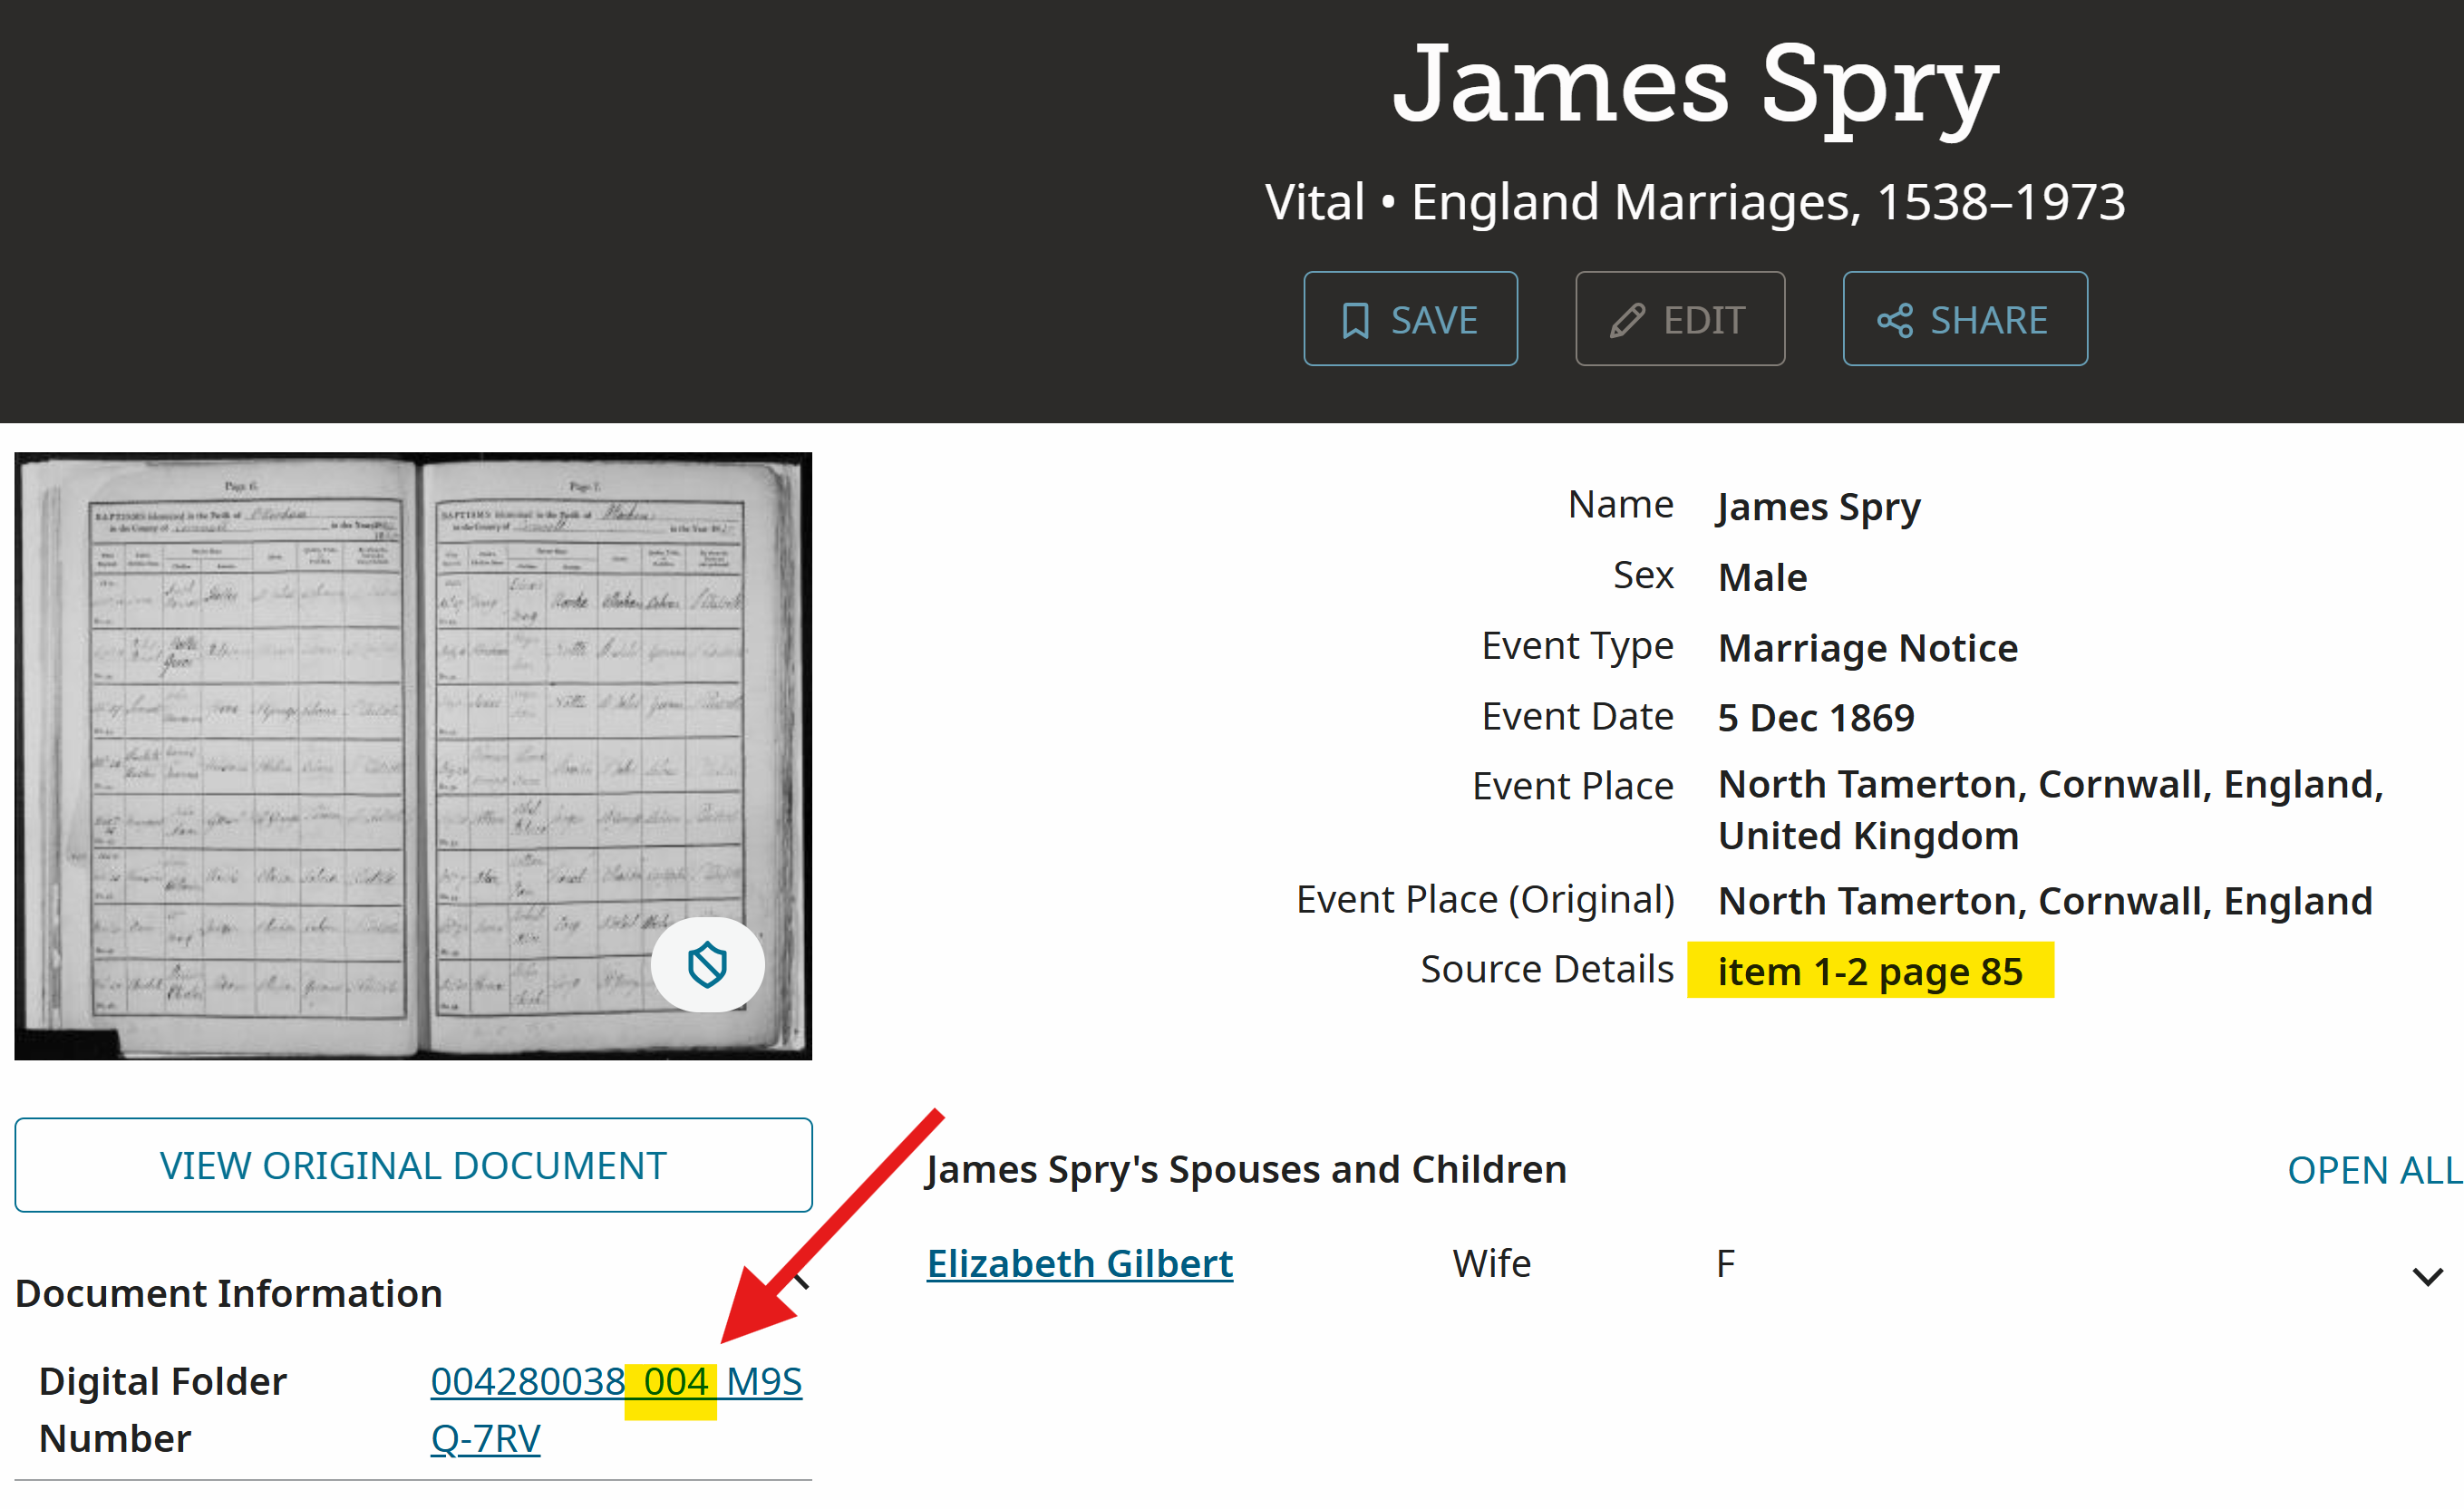Click the share nodes icon
The width and height of the screenshot is (2464, 1509).
pos(1894,320)
